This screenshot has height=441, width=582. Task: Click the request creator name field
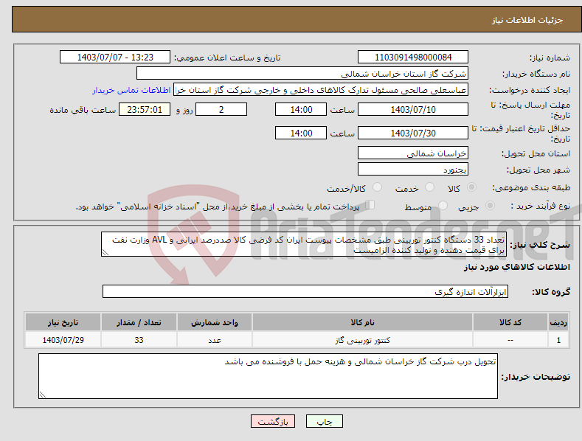pyautogui.click(x=321, y=90)
